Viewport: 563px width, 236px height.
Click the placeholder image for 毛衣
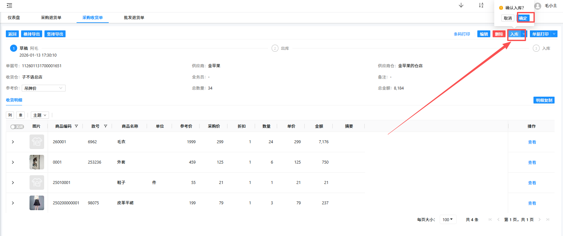tap(37, 142)
